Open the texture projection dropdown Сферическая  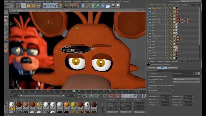186,79
